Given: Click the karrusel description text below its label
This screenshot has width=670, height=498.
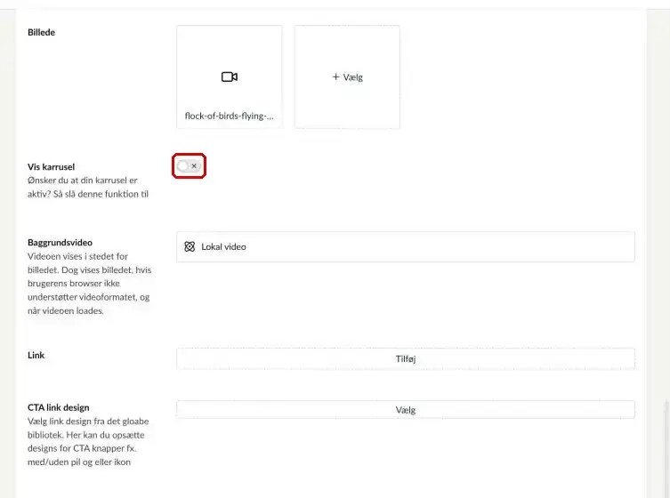Looking at the screenshot, I should coord(88,187).
